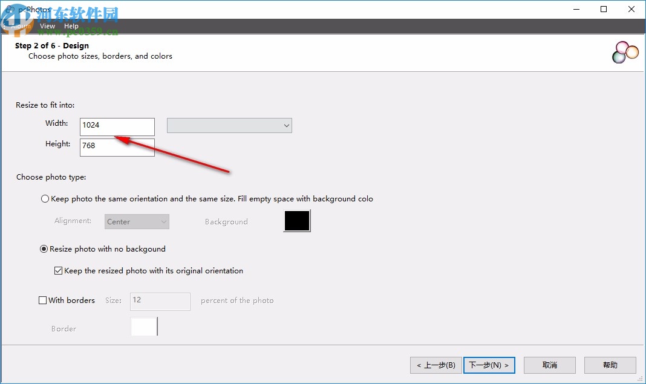Maximize the pcPhotos window
Screen dimensions: 646x384
click(604, 9)
